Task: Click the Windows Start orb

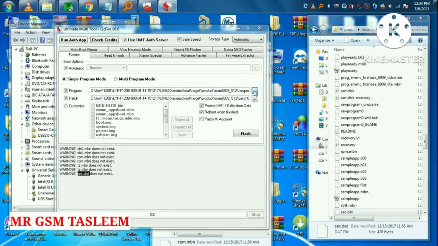Action: pos(8,6)
